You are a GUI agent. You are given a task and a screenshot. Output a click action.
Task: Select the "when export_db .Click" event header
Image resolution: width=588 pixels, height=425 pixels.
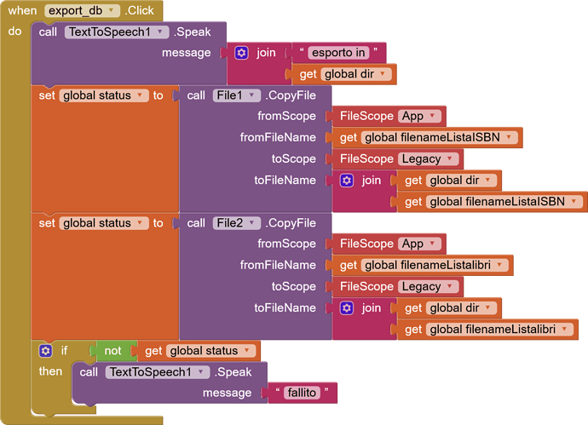(x=81, y=10)
